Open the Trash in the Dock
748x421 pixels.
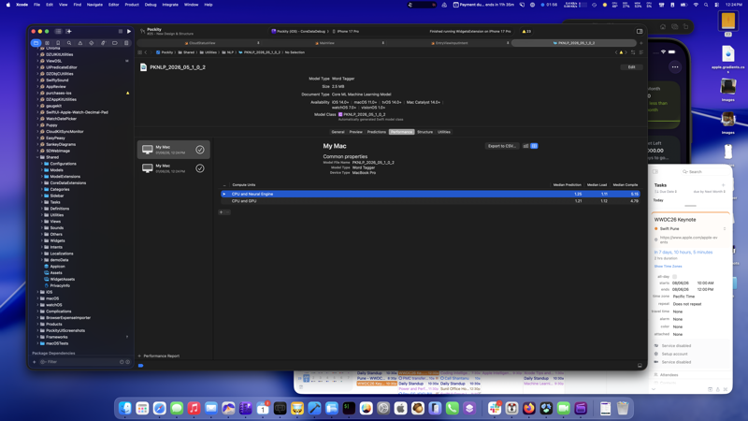[x=623, y=408]
